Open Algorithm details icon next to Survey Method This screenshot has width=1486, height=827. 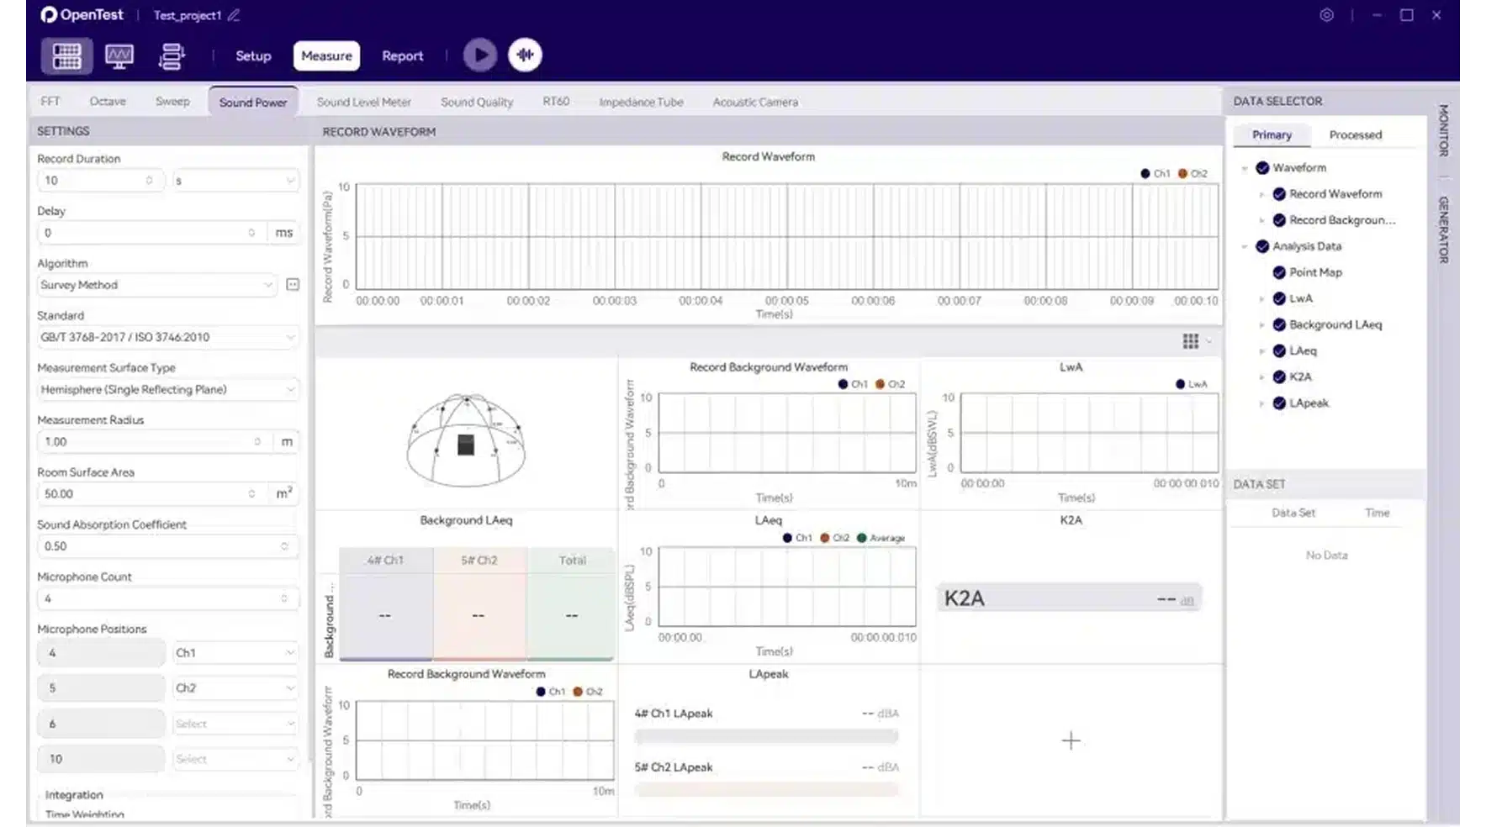(x=293, y=285)
